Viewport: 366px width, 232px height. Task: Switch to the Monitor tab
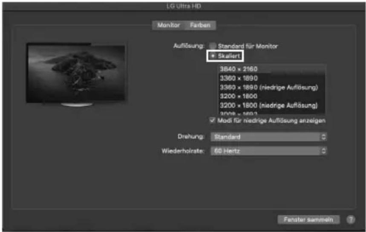coord(168,25)
